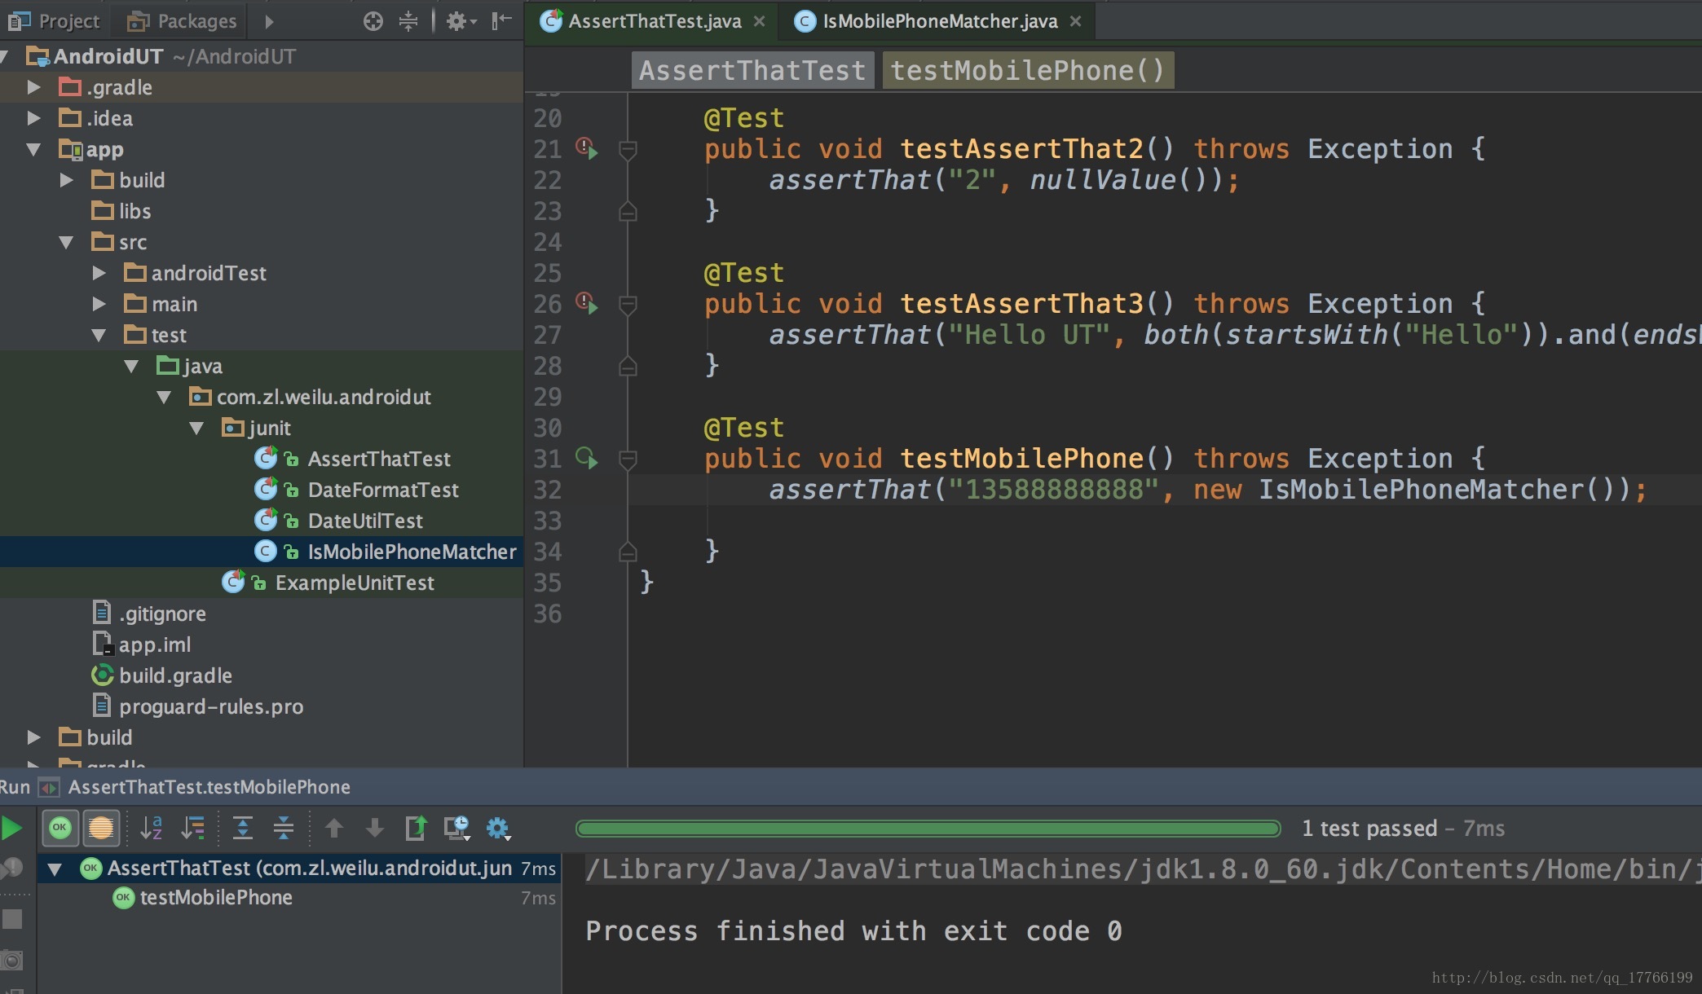Screen dimensions: 1702x994
Task: Run the testAssertThat2 gutter icon
Action: [x=587, y=148]
